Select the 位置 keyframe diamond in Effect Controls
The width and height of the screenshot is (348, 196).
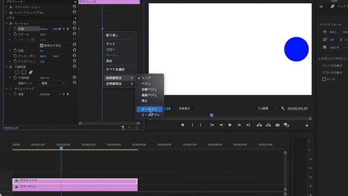[x=102, y=29]
